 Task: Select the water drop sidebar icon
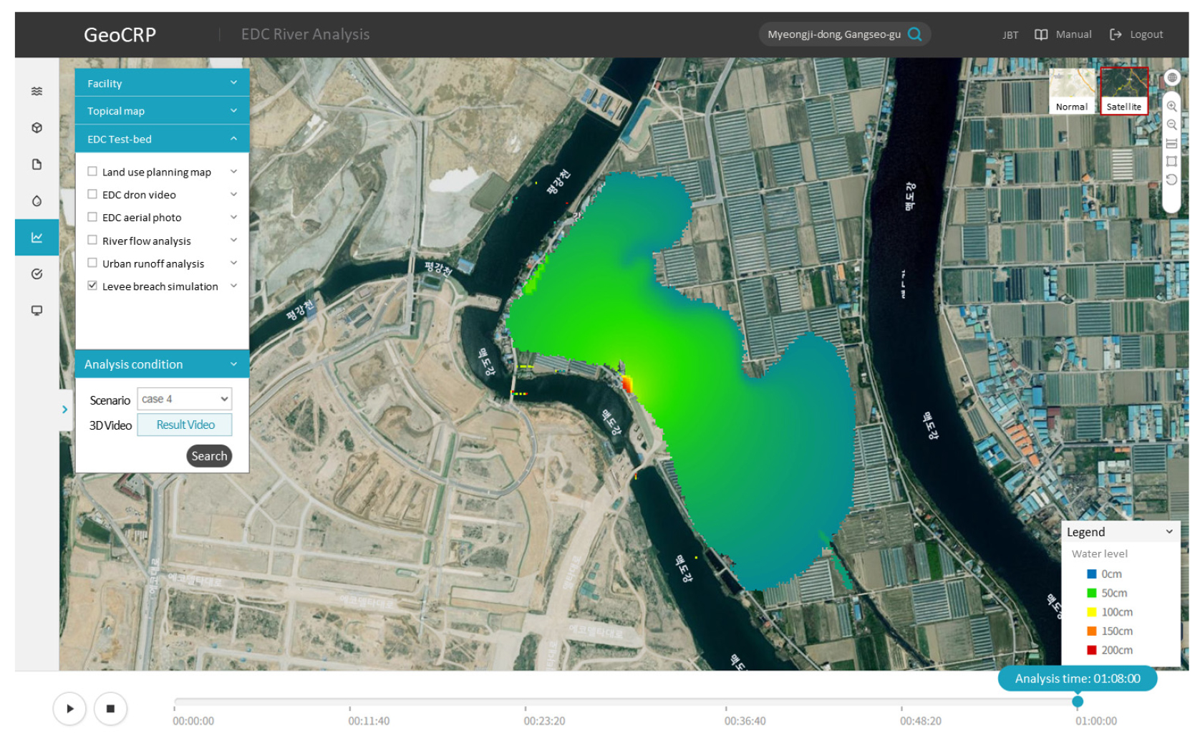[37, 201]
